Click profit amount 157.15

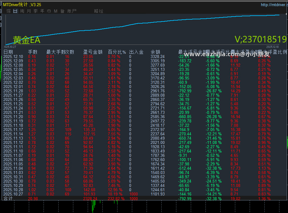click(x=89, y=134)
